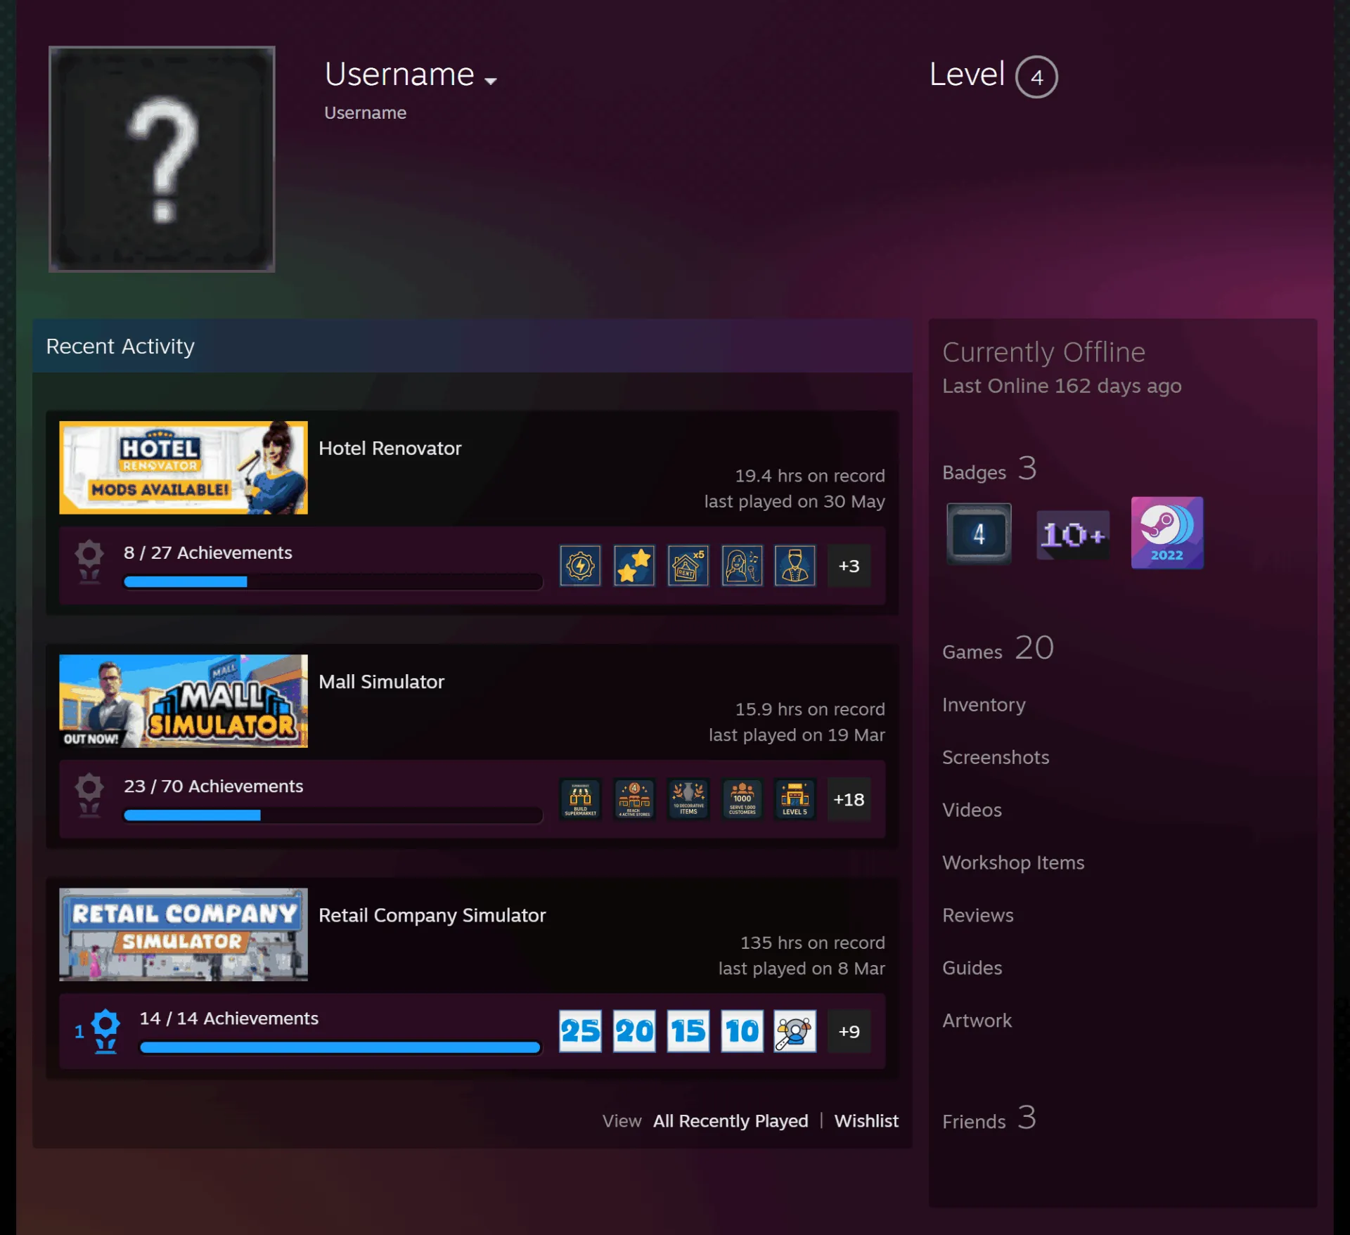This screenshot has width=1350, height=1235.
Task: Open the 20 achievement icon in Retail Company
Action: 634,1031
